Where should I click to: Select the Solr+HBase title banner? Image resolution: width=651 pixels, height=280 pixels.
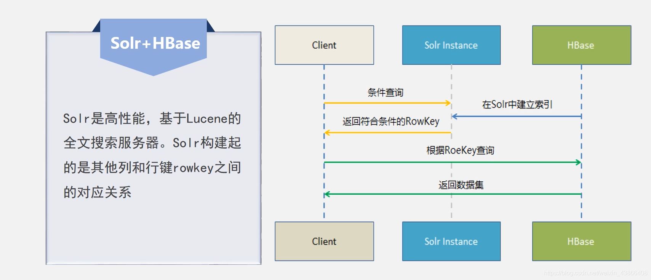click(x=154, y=46)
